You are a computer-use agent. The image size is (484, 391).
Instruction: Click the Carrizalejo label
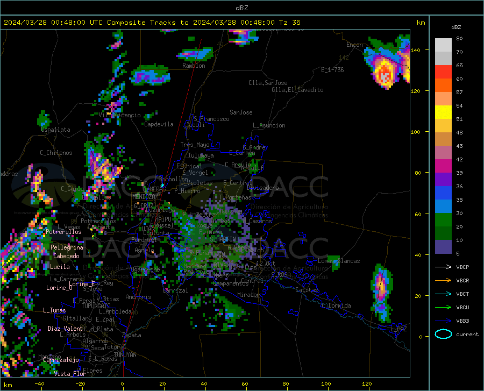point(61,360)
